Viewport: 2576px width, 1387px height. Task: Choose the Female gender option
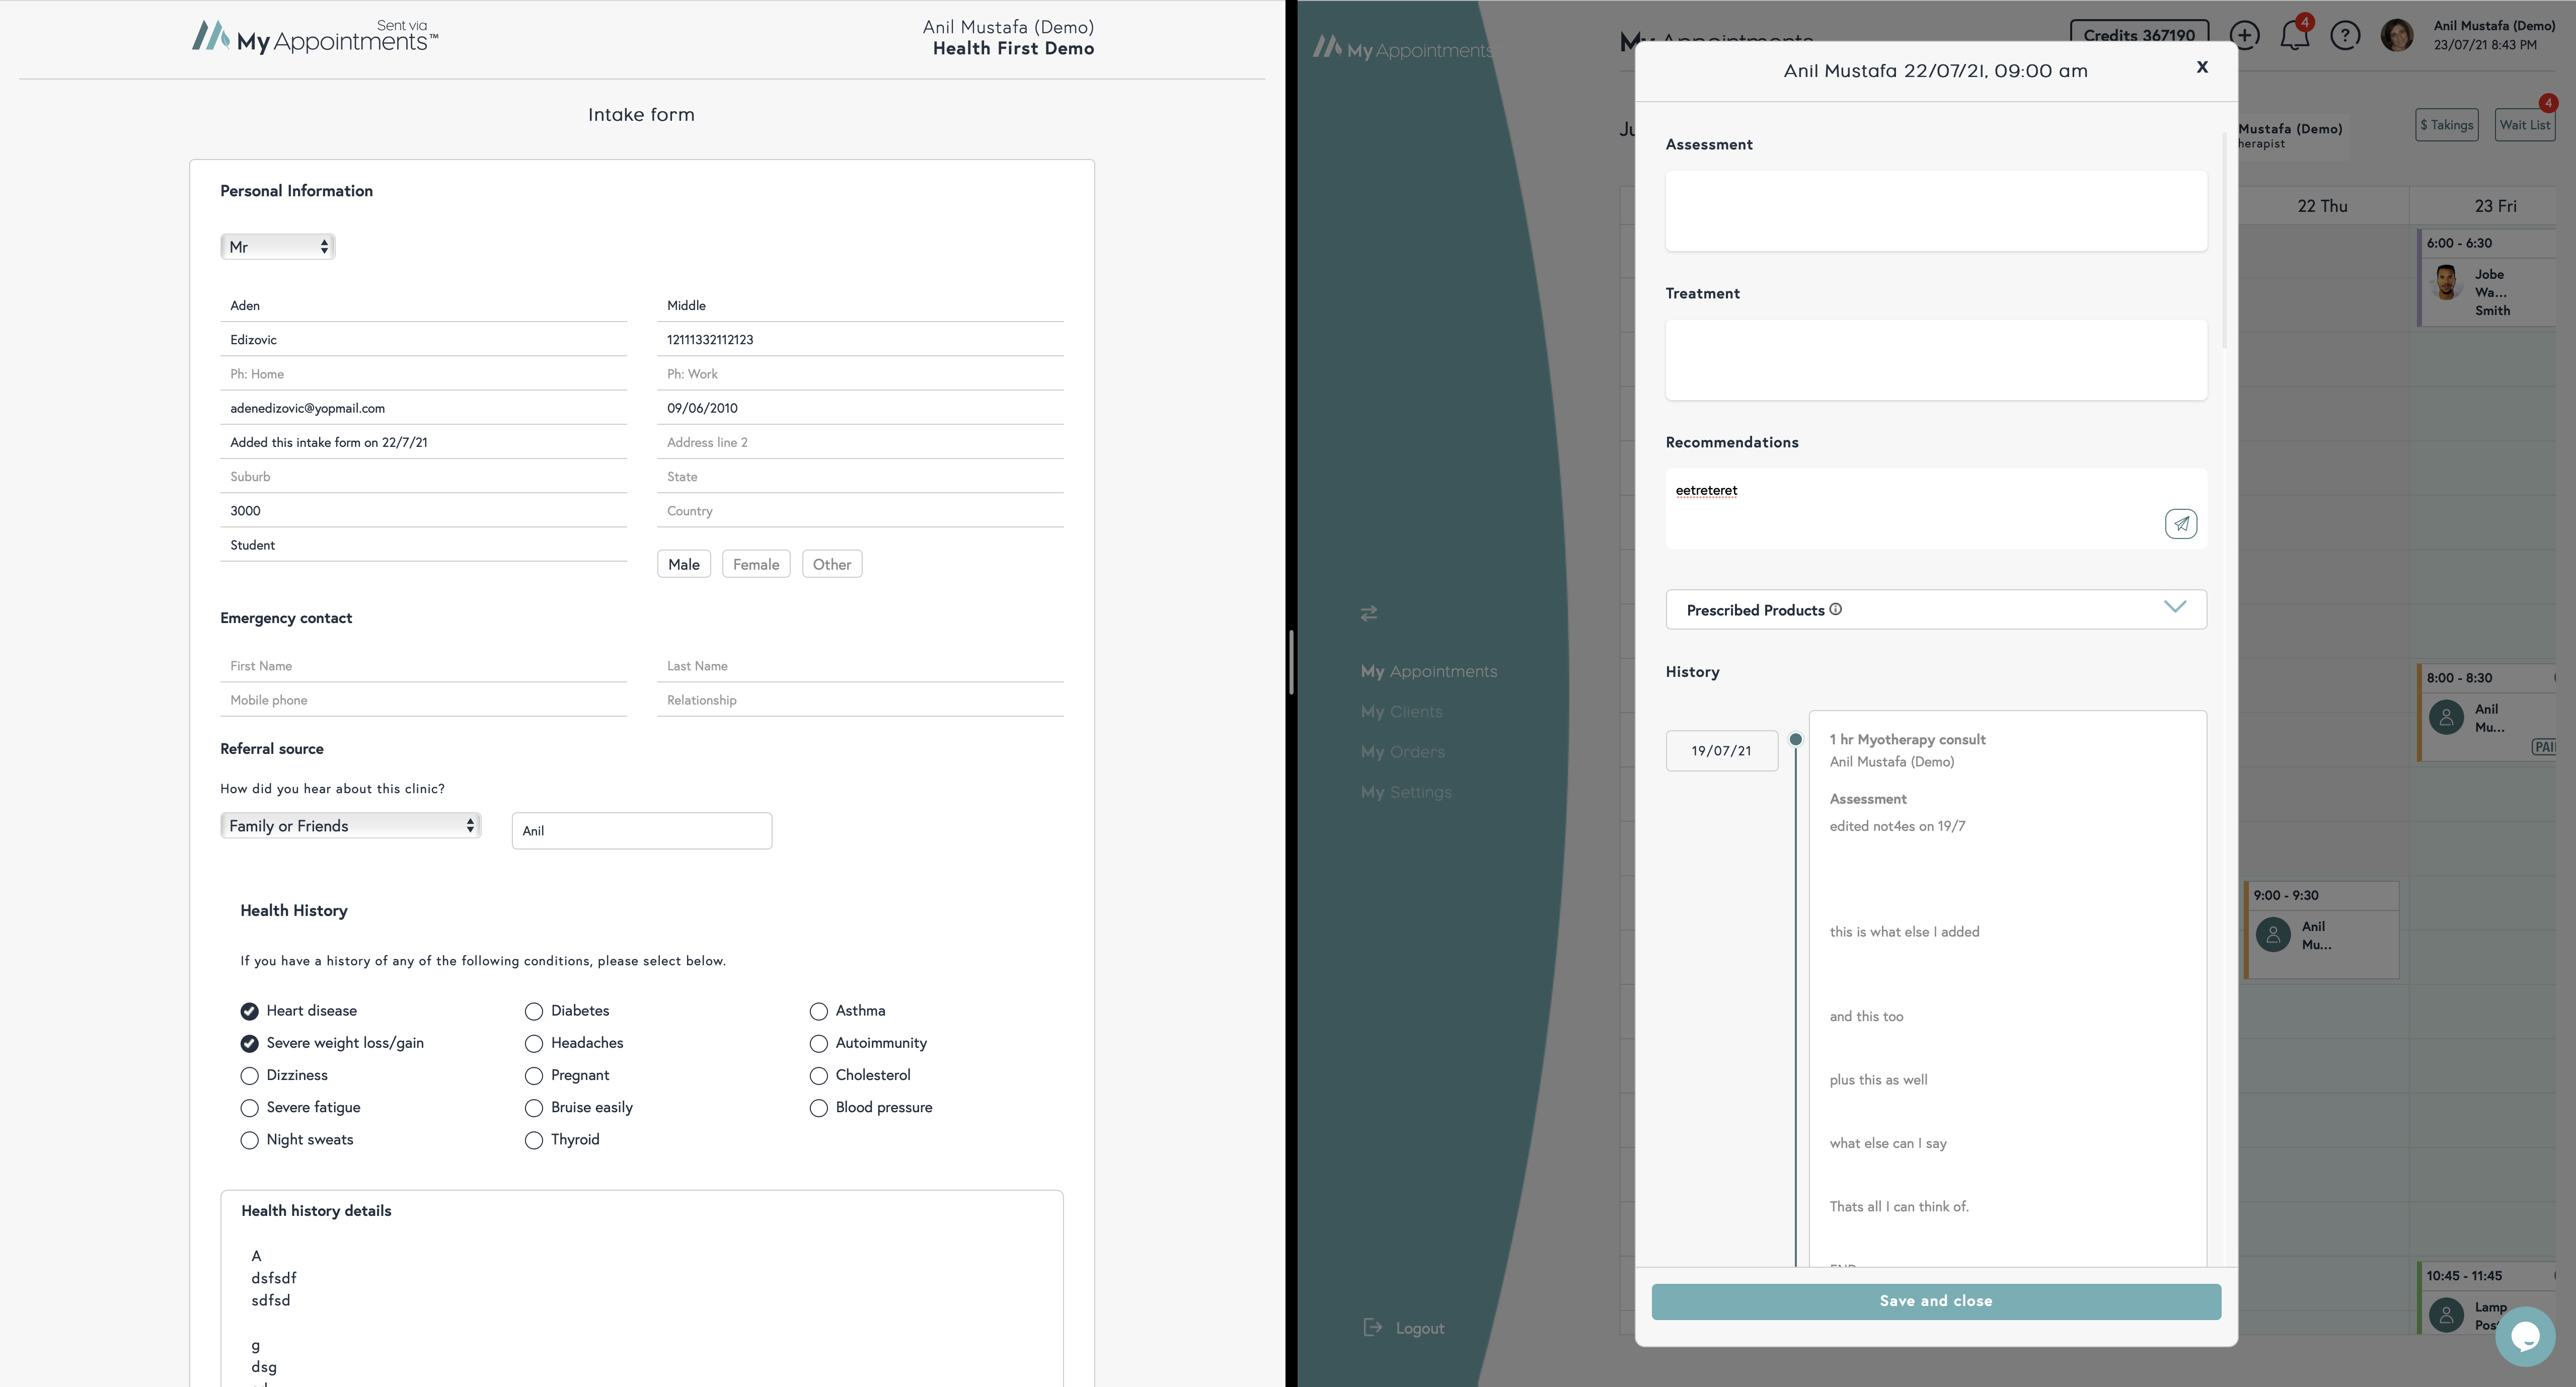(x=755, y=564)
